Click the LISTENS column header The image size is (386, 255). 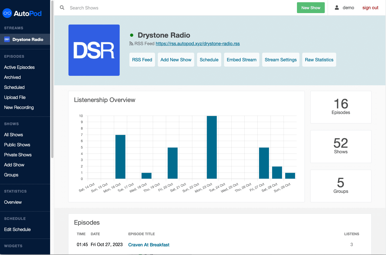coord(352,234)
